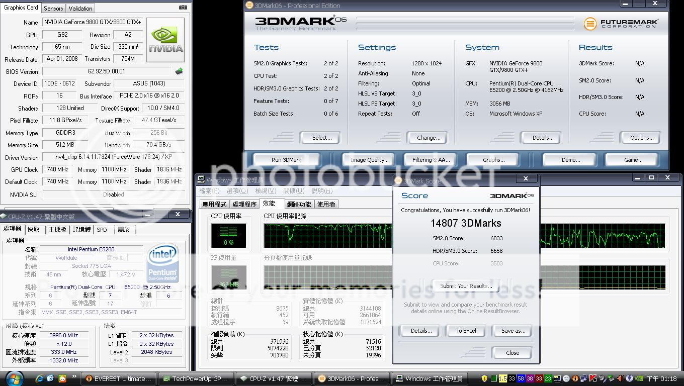Launch Internet Explorer from quick launch
Screen dimensions: 684x386
[x=39, y=378]
